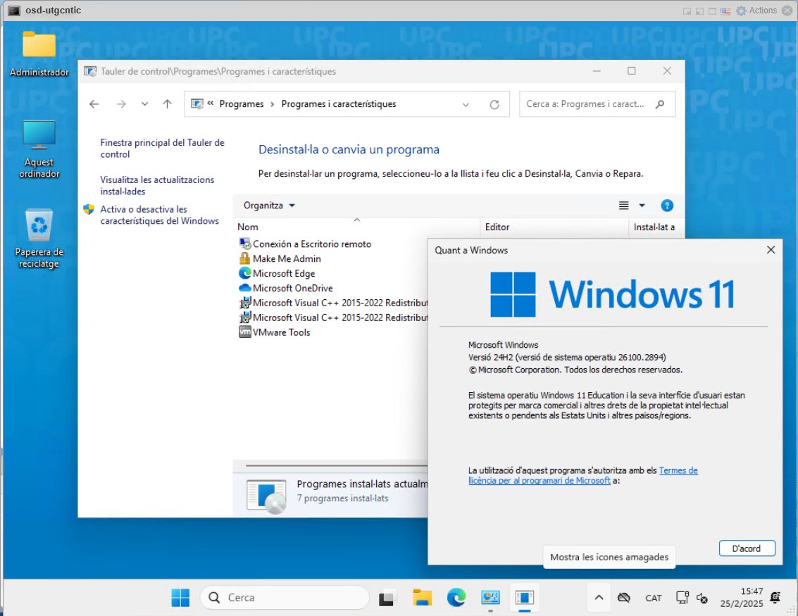Launch Microsoft Edge from taskbar

tap(456, 598)
